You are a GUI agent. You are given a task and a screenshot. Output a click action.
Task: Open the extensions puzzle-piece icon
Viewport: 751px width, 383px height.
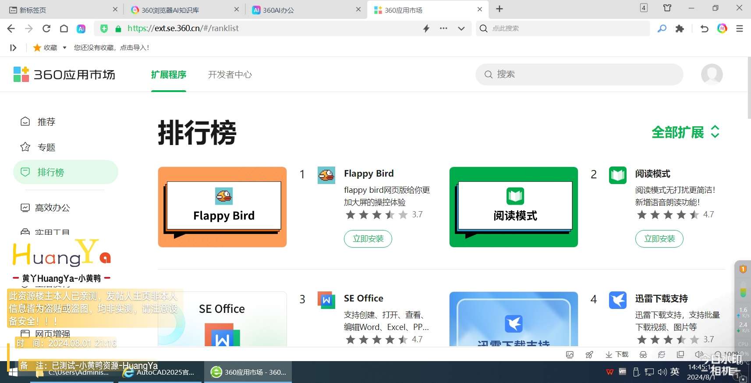[x=680, y=28]
